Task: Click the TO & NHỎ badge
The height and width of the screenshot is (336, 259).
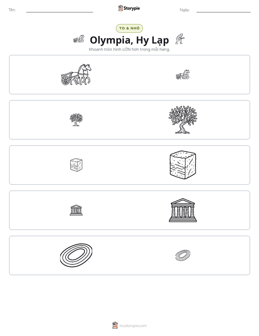Action: point(129,28)
